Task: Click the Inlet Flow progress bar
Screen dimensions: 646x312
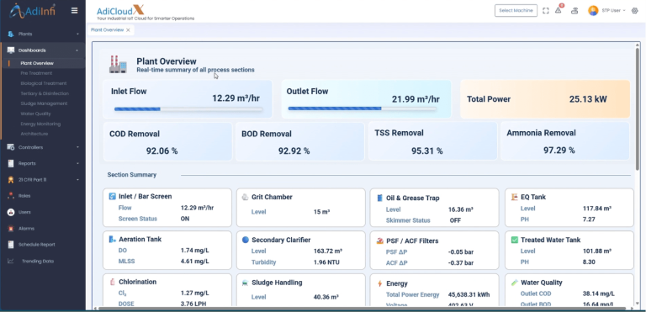Action: click(x=188, y=109)
